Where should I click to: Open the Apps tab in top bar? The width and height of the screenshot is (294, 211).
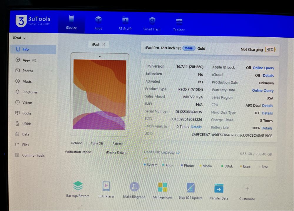98,23
